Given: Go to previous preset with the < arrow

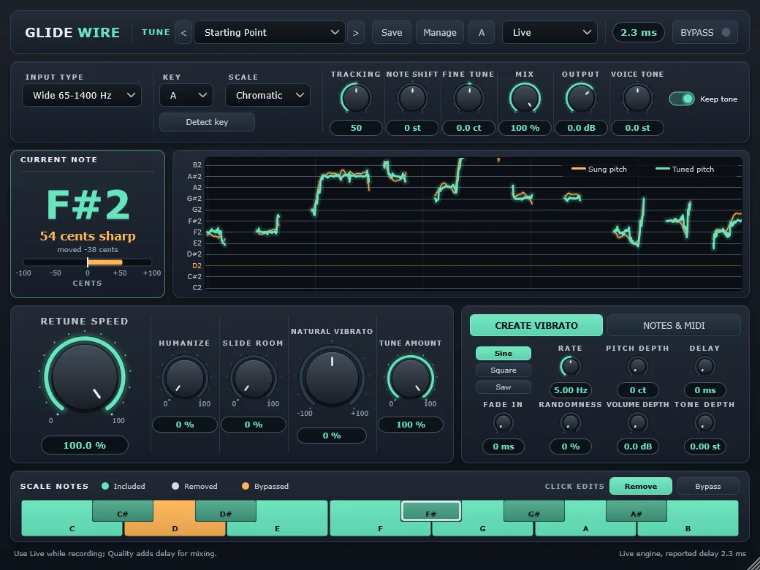Looking at the screenshot, I should [x=183, y=32].
